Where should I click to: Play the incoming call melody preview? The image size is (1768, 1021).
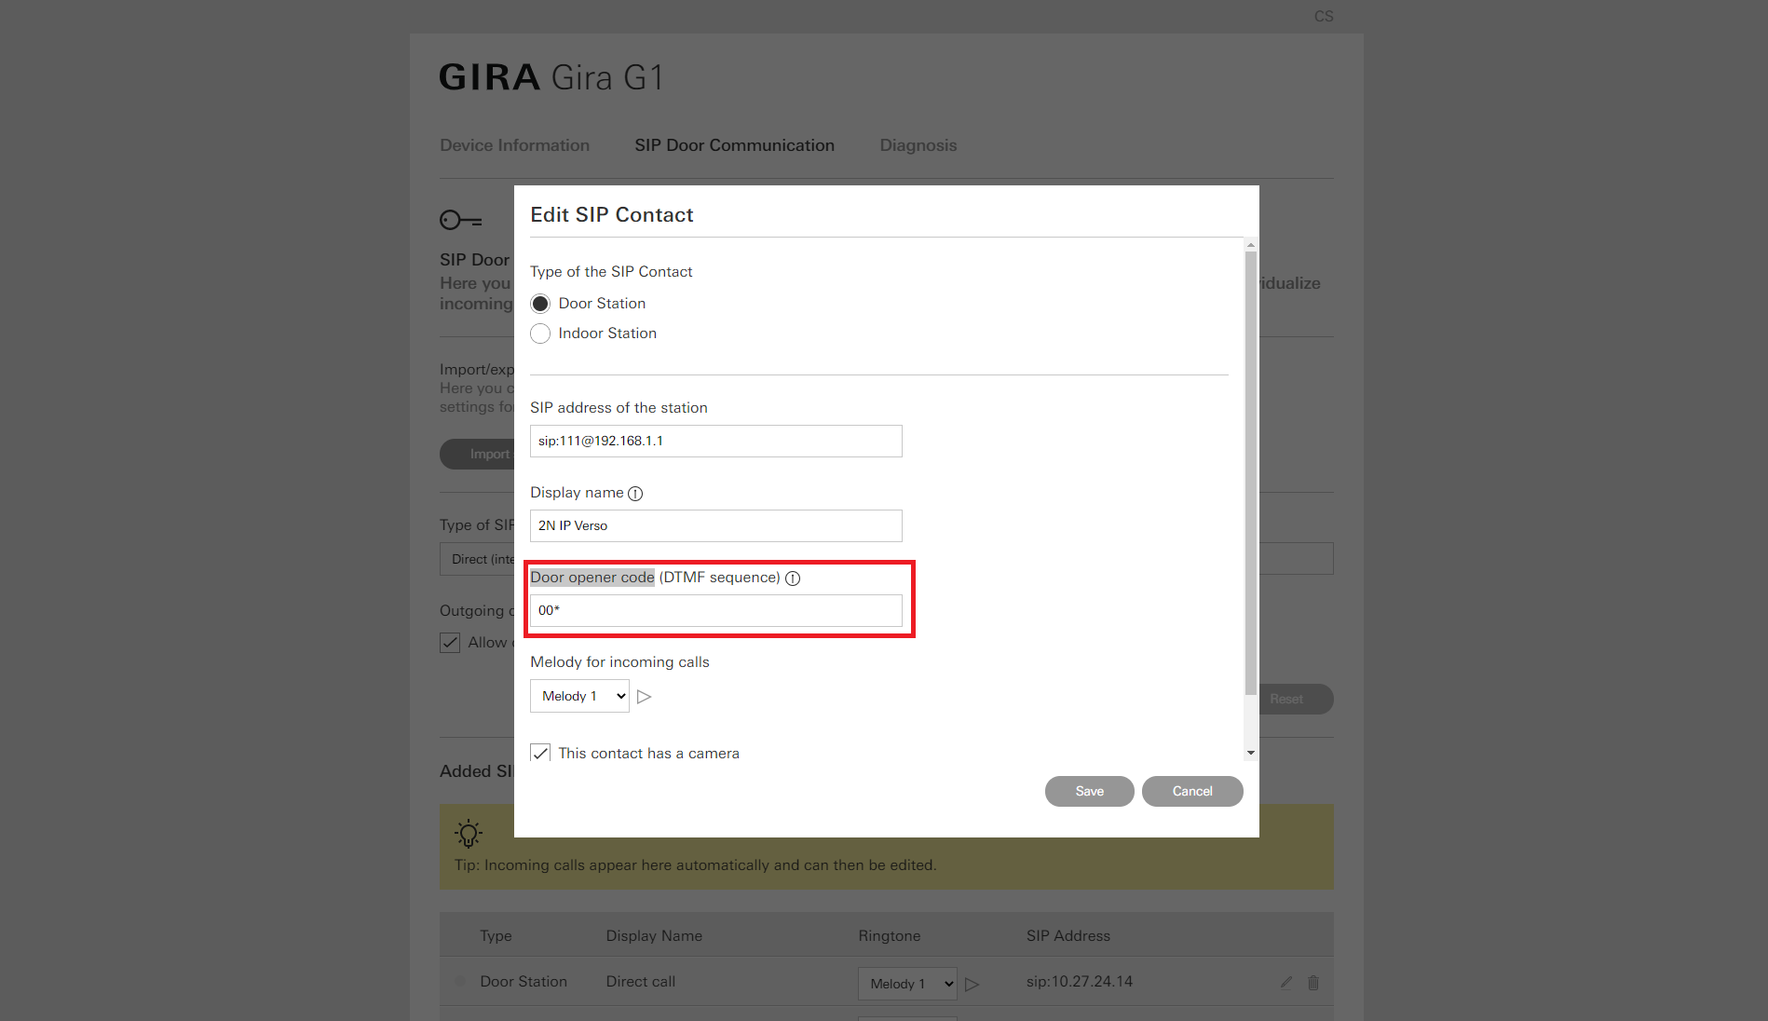tap(645, 697)
